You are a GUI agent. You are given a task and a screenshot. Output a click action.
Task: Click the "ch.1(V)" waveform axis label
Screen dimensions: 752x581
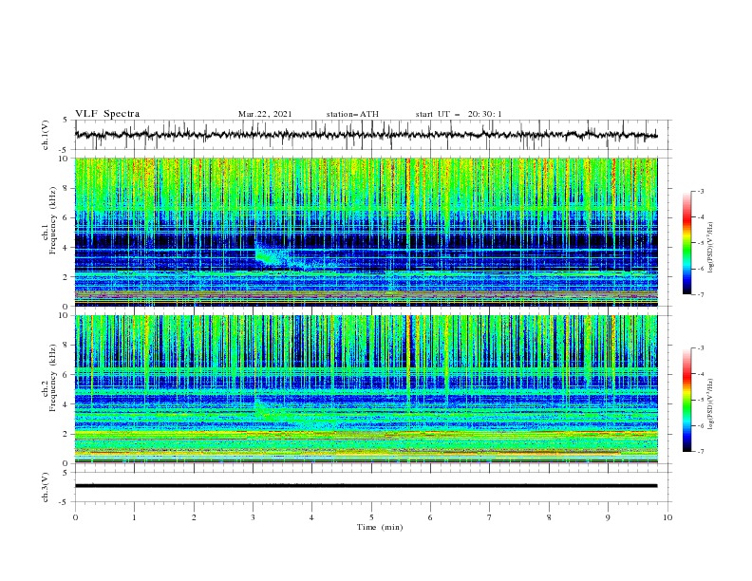[x=46, y=135]
